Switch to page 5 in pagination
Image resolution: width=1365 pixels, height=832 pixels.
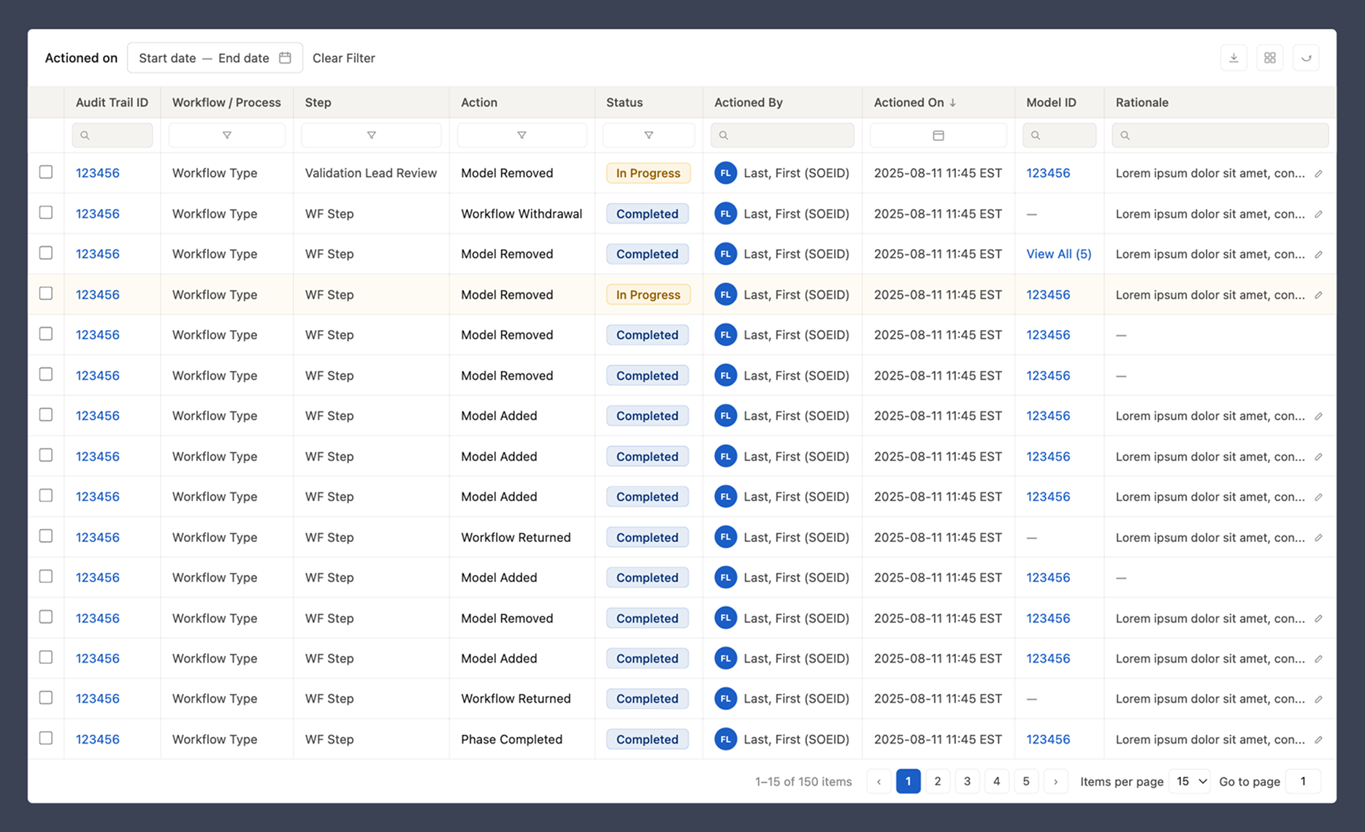tap(1026, 782)
